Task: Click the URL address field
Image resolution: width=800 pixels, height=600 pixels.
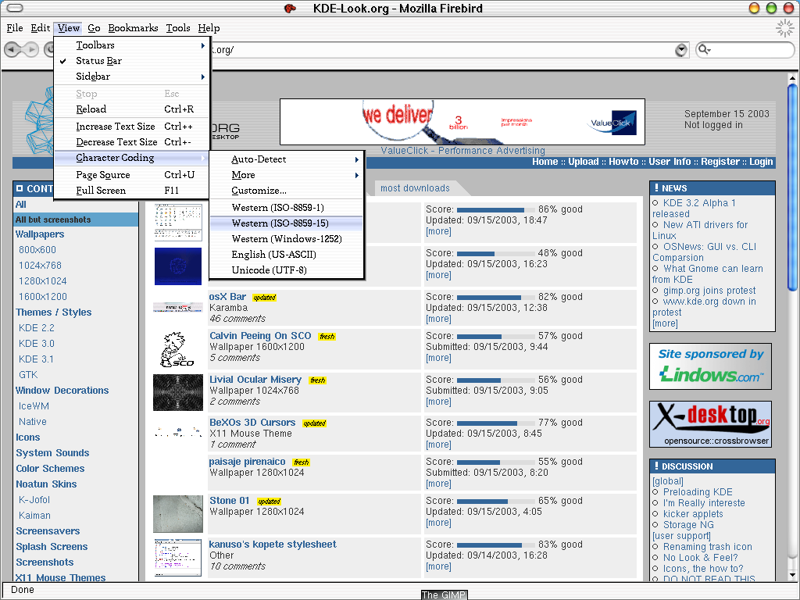Action: 441,50
